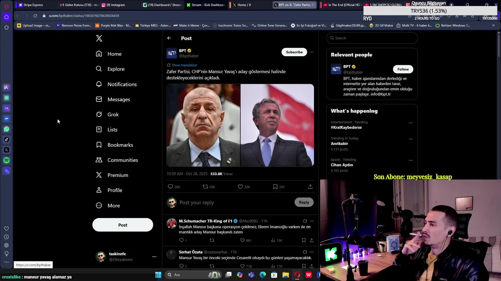
Task: Open Notifications in the sidebar
Action: point(116,84)
